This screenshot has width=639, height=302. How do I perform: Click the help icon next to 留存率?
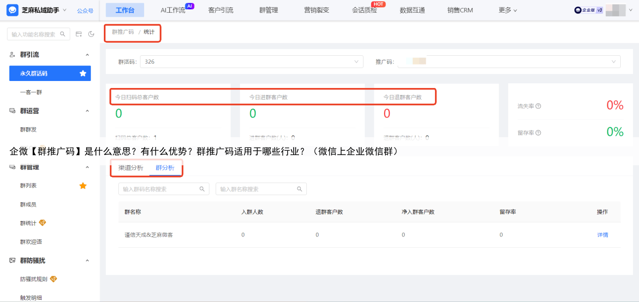coord(538,133)
